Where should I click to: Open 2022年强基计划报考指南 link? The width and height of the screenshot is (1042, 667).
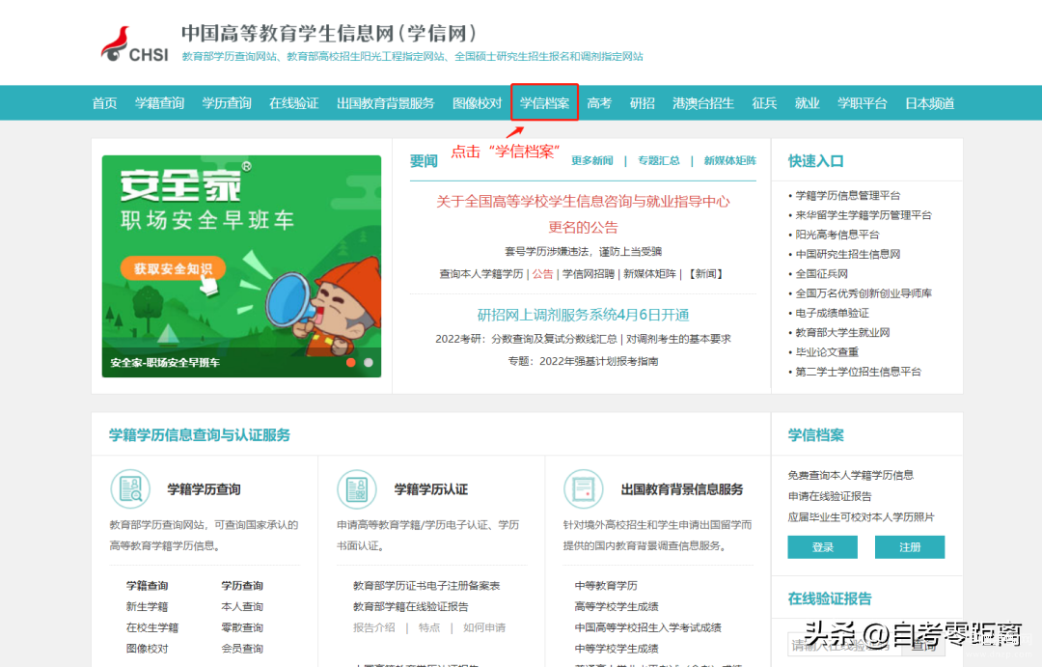click(599, 361)
